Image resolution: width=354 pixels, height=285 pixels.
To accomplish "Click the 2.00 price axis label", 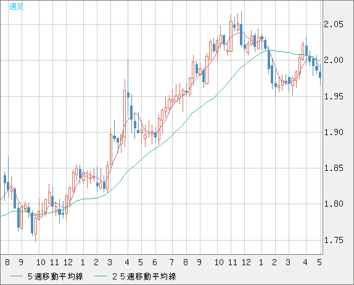I will tap(334, 60).
